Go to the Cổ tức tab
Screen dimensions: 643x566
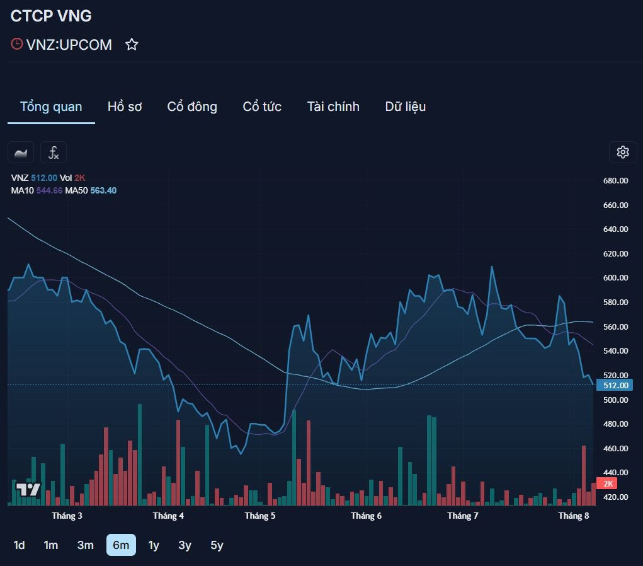click(x=262, y=107)
